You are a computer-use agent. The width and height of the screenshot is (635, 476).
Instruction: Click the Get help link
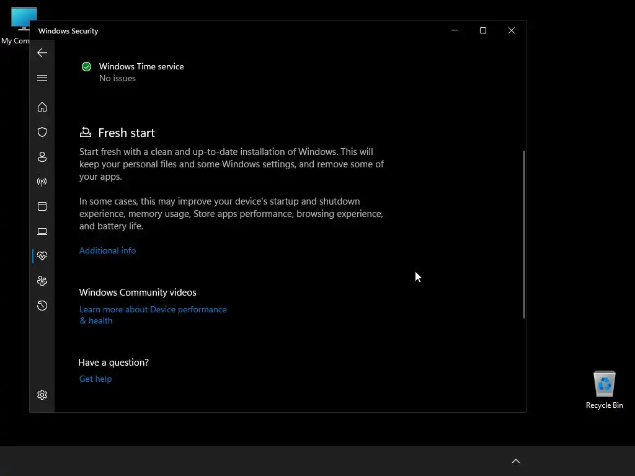[x=95, y=379]
